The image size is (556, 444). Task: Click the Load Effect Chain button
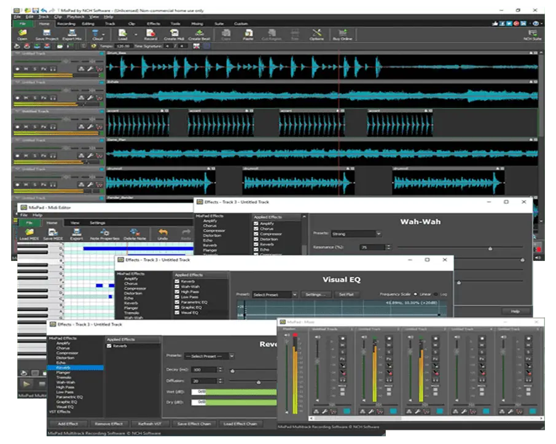(242, 424)
